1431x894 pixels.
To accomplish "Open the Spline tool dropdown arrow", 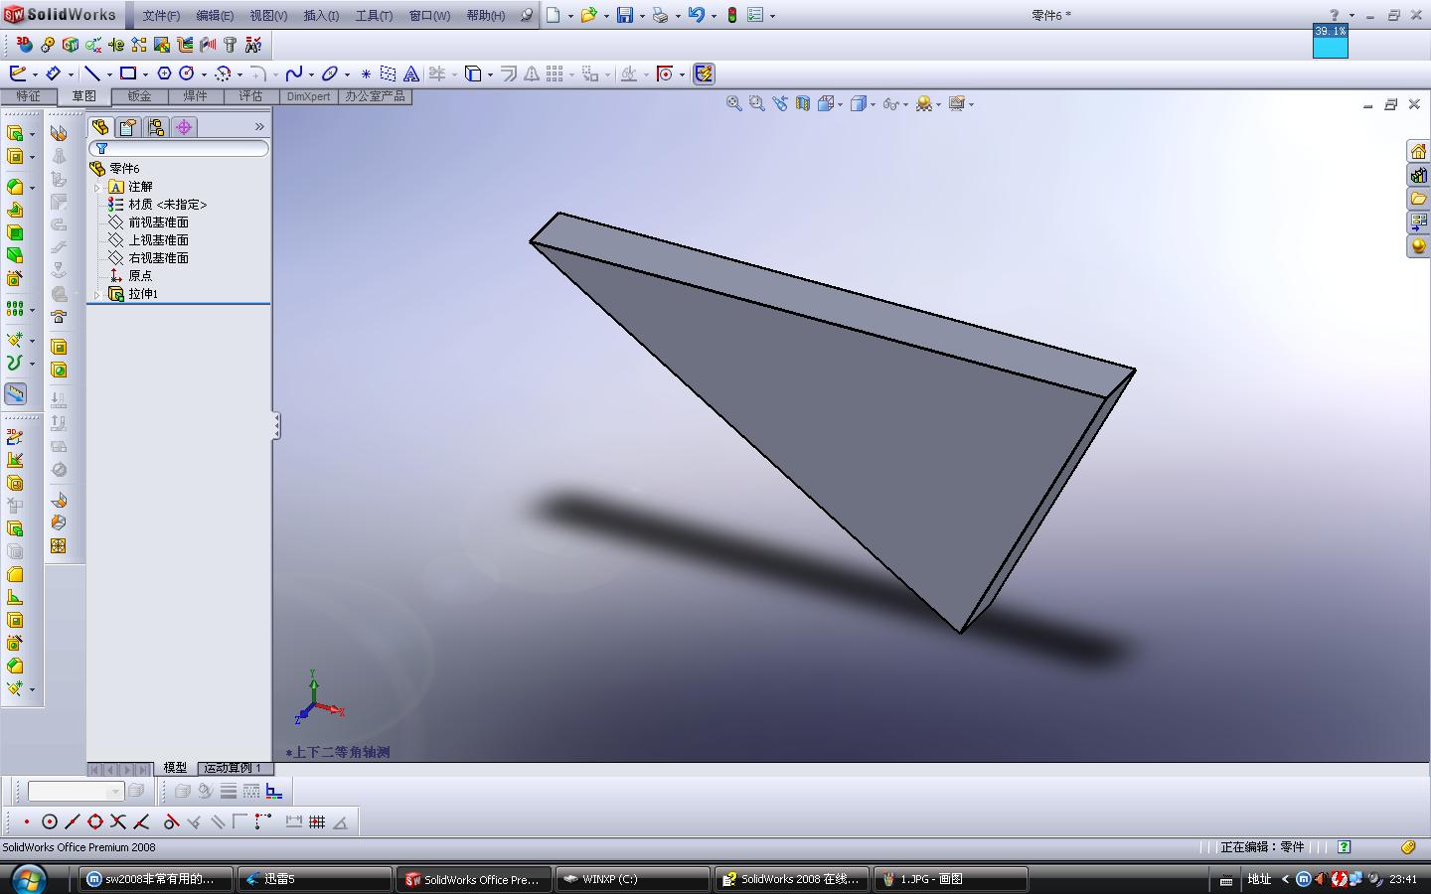I will click(x=311, y=74).
